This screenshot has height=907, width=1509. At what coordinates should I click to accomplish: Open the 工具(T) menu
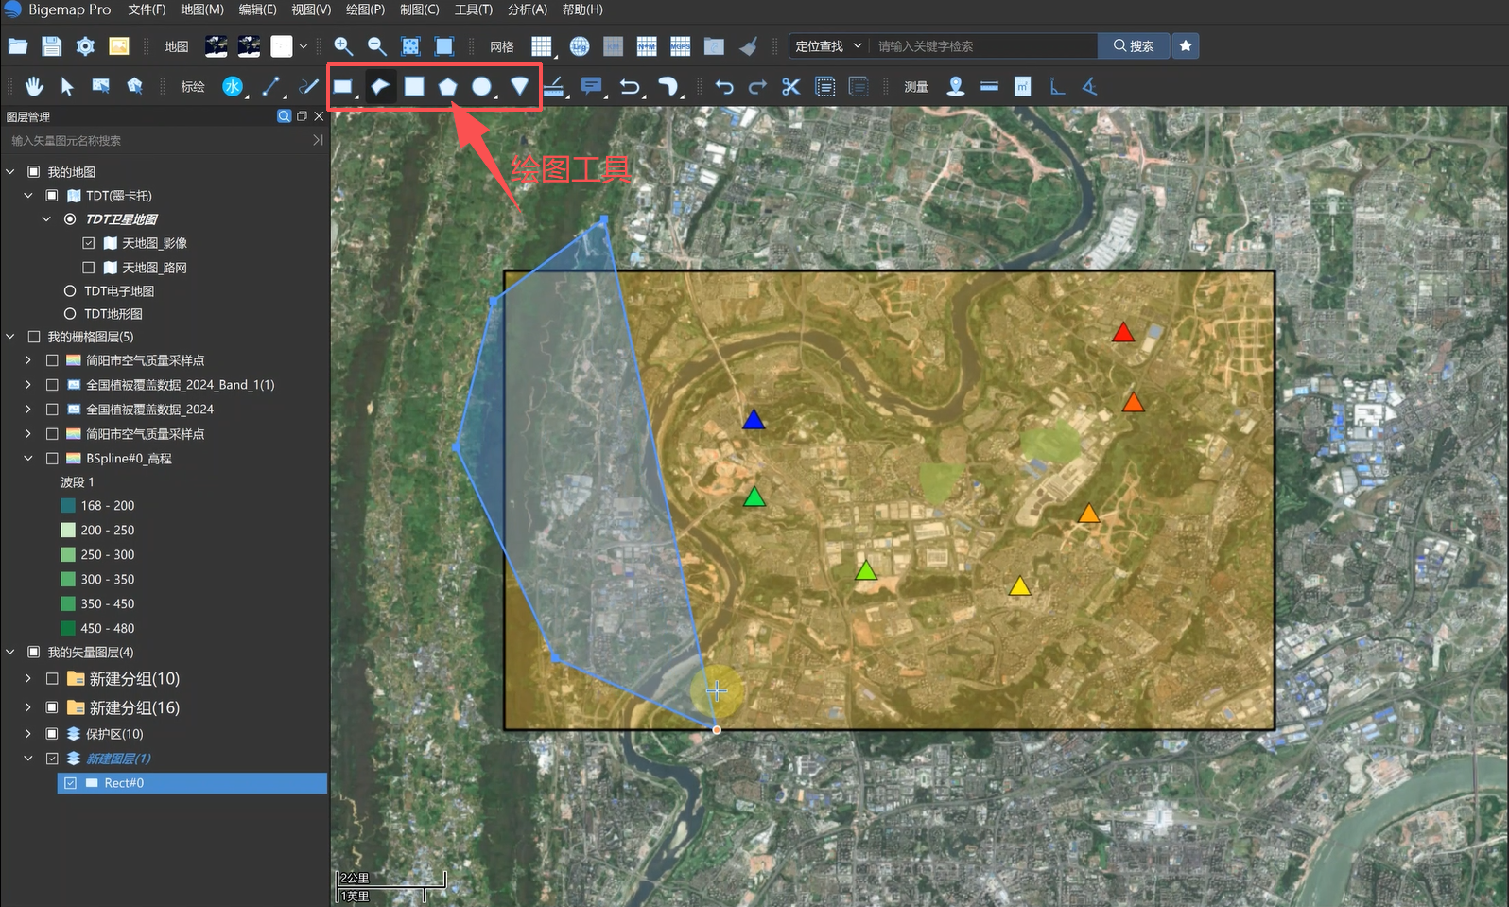click(474, 9)
